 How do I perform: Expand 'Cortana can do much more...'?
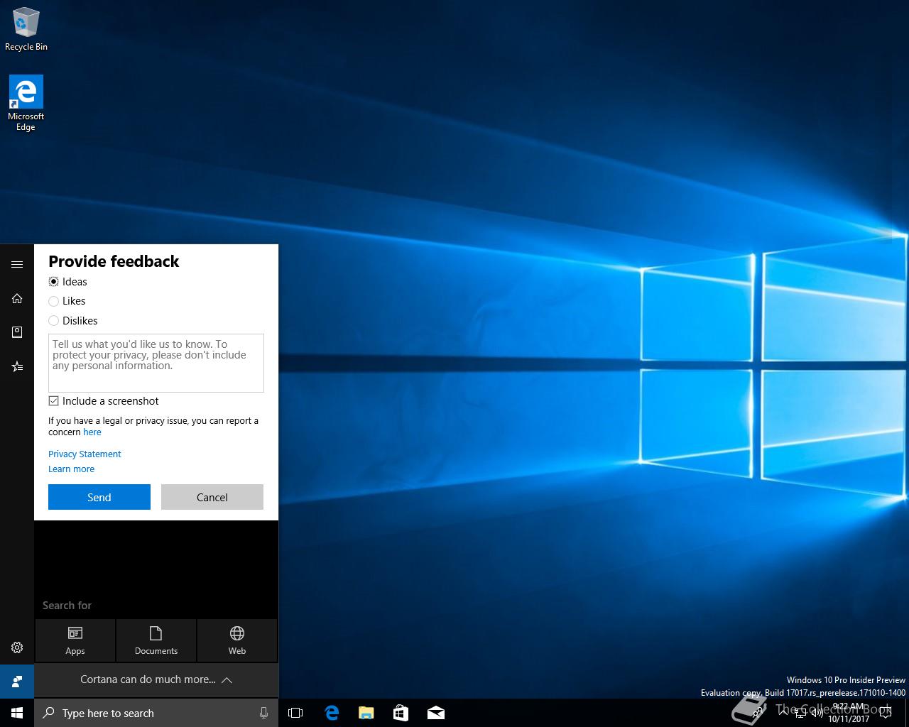(x=156, y=679)
